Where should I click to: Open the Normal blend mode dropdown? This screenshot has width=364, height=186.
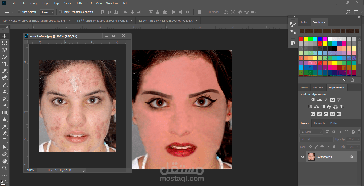click(x=316, y=139)
